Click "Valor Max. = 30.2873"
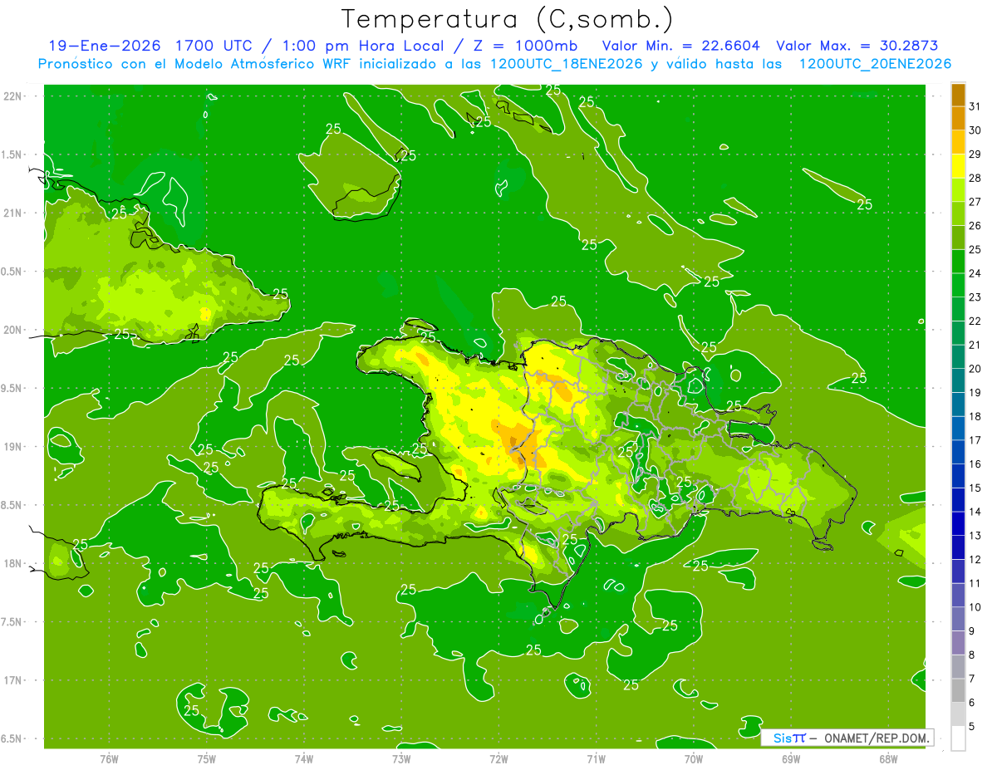The width and height of the screenshot is (997, 770). (x=857, y=46)
